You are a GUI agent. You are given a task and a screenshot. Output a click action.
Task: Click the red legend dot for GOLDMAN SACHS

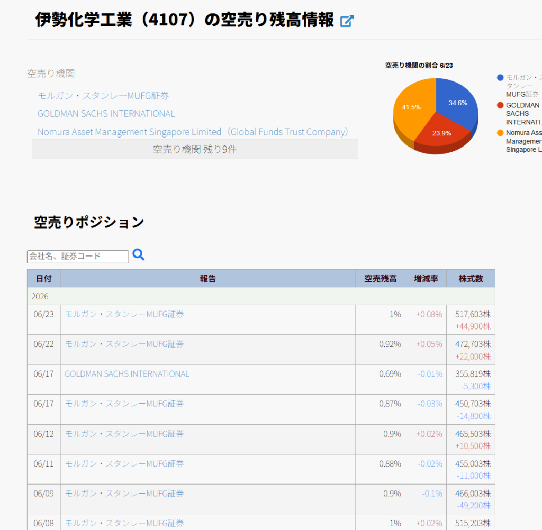pos(500,105)
